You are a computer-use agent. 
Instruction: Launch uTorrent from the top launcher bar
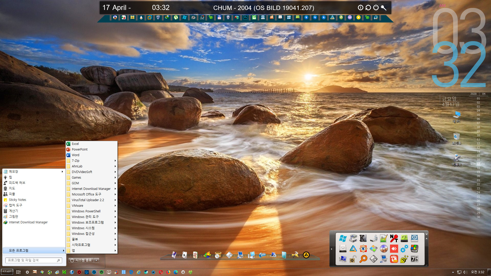click(x=176, y=17)
